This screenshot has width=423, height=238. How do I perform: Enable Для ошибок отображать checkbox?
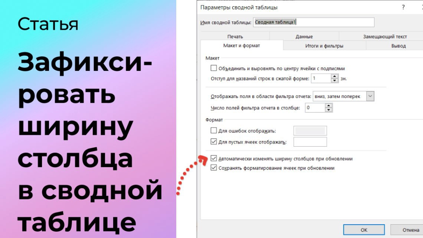[214, 131]
